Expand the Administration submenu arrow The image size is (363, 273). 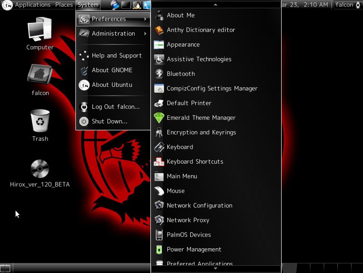pyautogui.click(x=145, y=33)
